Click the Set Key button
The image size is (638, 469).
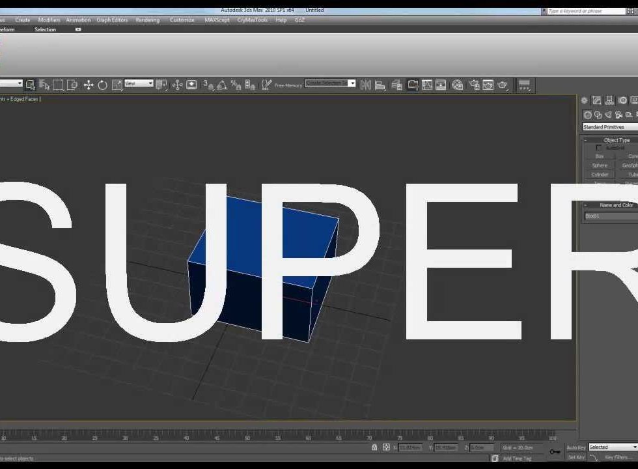[x=576, y=457]
